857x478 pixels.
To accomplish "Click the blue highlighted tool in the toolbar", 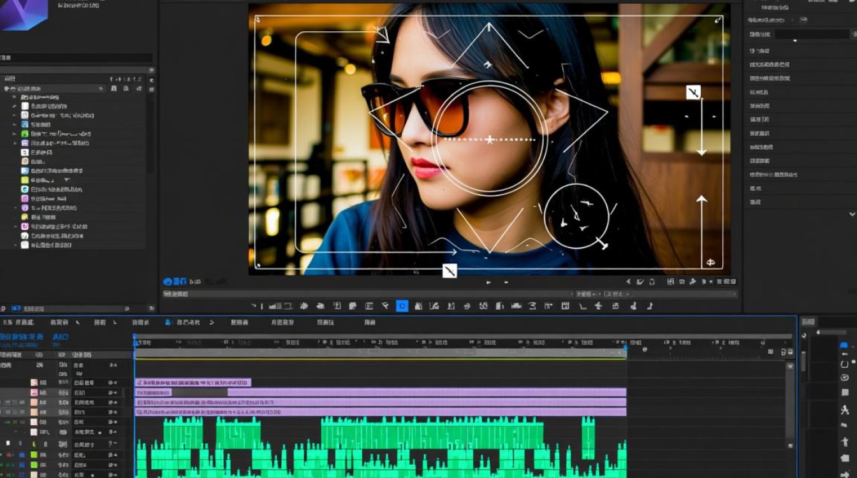I will [402, 306].
